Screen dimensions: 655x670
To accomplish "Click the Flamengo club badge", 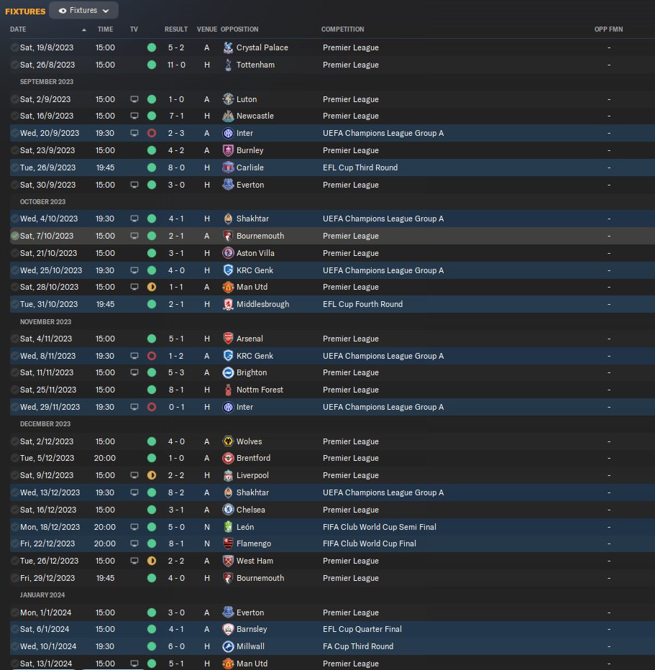I will pos(228,543).
